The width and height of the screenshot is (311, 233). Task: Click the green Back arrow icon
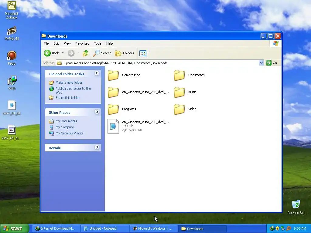(x=47, y=53)
